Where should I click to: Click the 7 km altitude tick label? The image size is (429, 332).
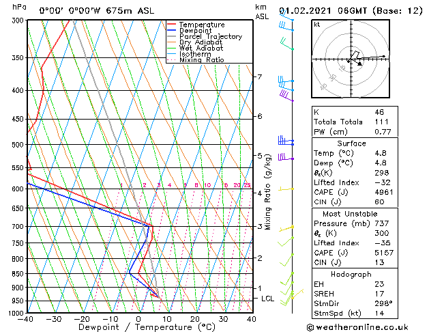[259, 77]
